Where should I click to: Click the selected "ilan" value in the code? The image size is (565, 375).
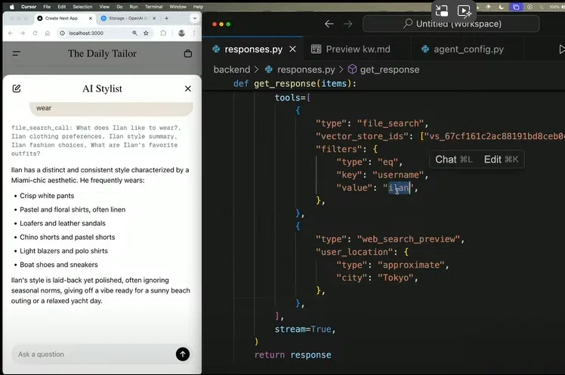click(399, 187)
